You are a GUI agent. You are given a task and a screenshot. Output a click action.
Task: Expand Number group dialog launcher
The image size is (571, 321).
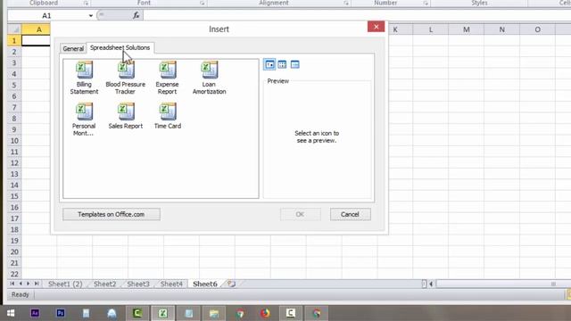click(426, 4)
